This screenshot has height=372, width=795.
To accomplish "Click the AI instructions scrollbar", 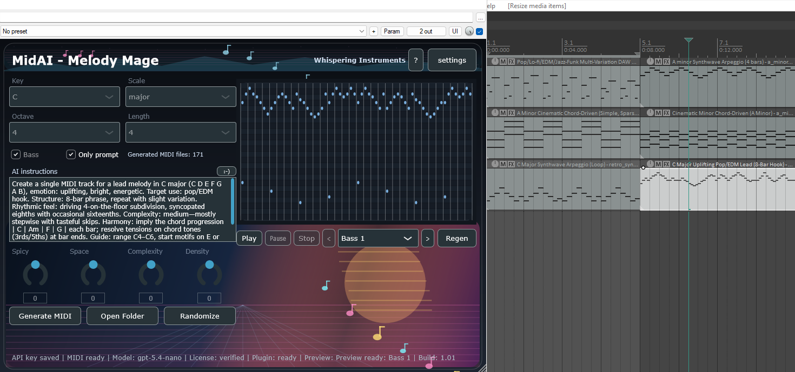I will pos(233,200).
